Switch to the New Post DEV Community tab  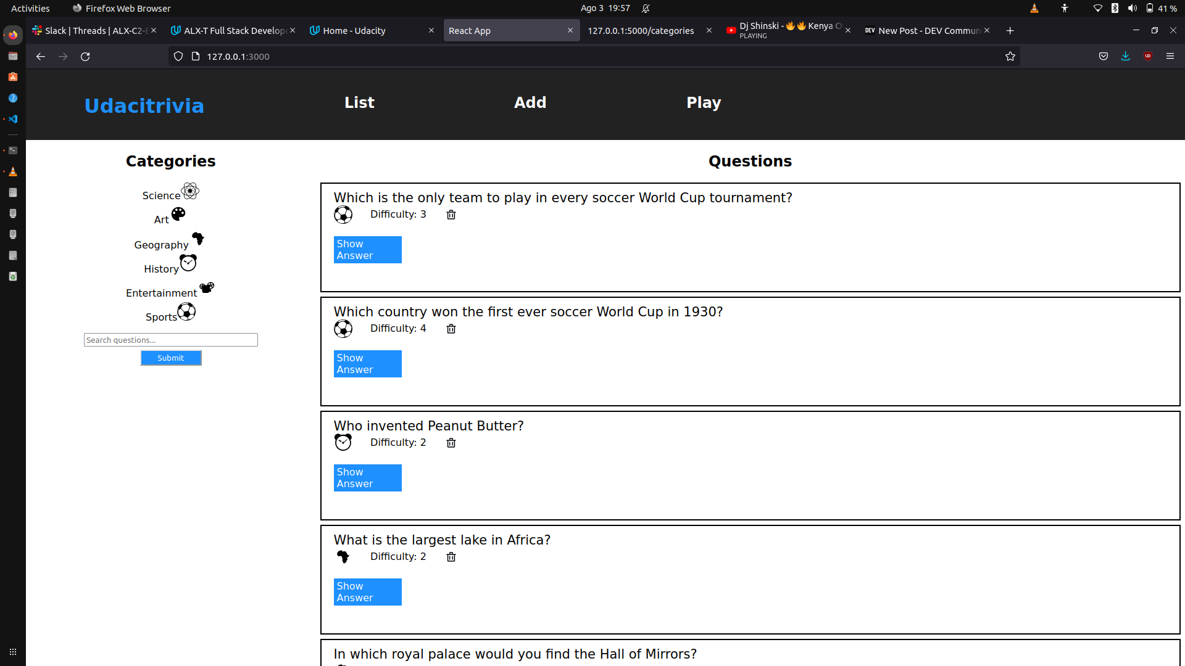pyautogui.click(x=928, y=30)
